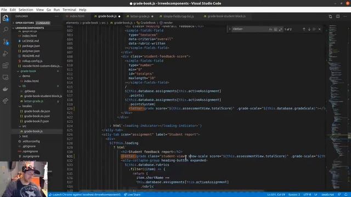Open package.json in explorer

[x=31, y=46]
